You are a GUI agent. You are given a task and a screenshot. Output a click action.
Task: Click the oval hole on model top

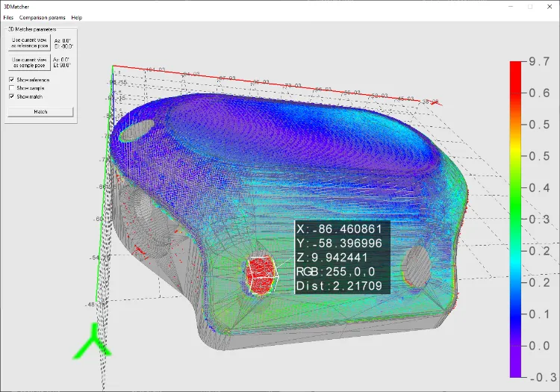pos(137,131)
